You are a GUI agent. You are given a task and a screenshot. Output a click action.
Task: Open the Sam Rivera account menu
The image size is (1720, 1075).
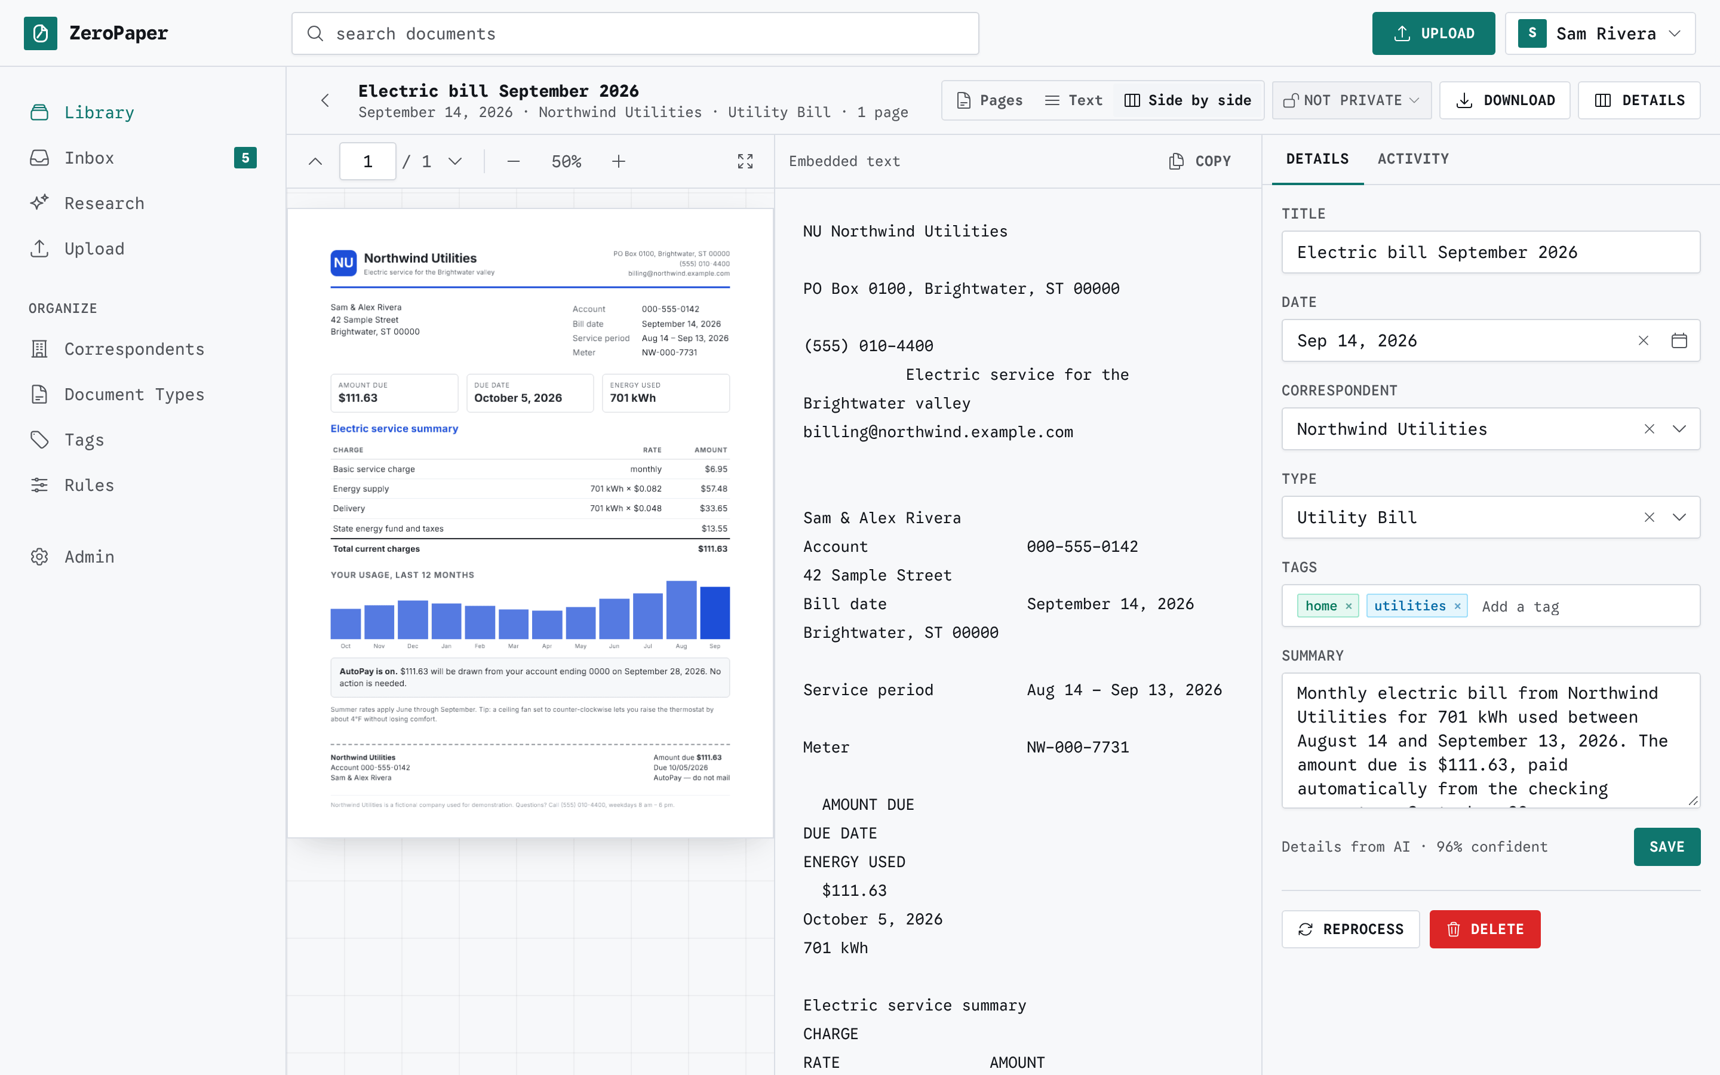point(1599,33)
